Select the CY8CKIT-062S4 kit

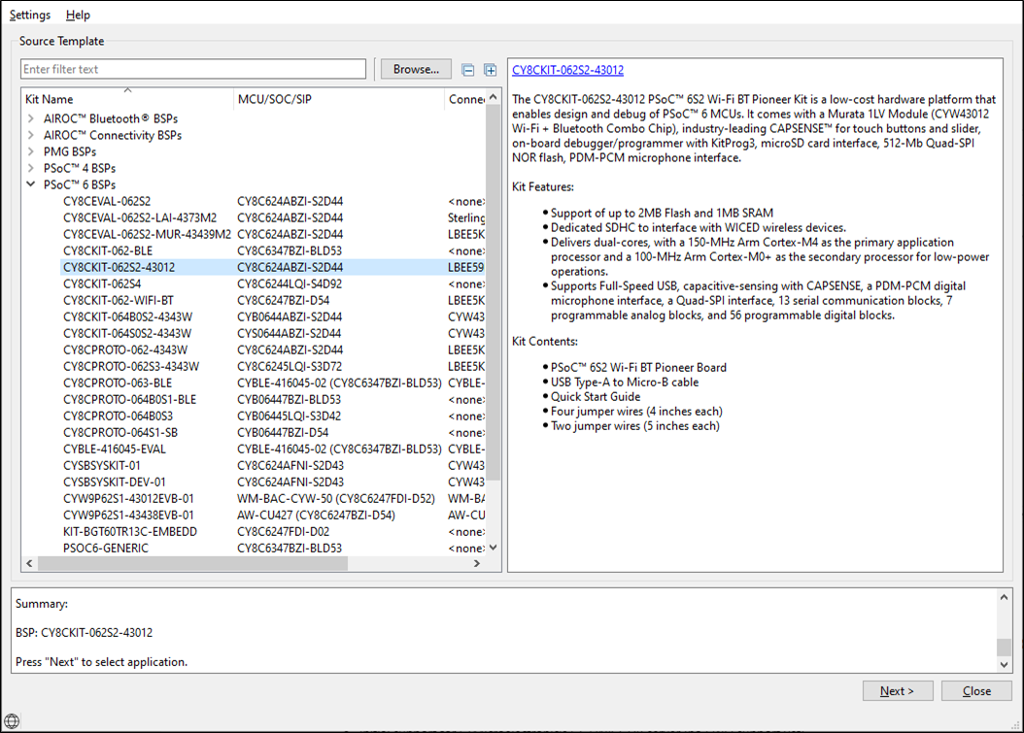click(x=102, y=283)
